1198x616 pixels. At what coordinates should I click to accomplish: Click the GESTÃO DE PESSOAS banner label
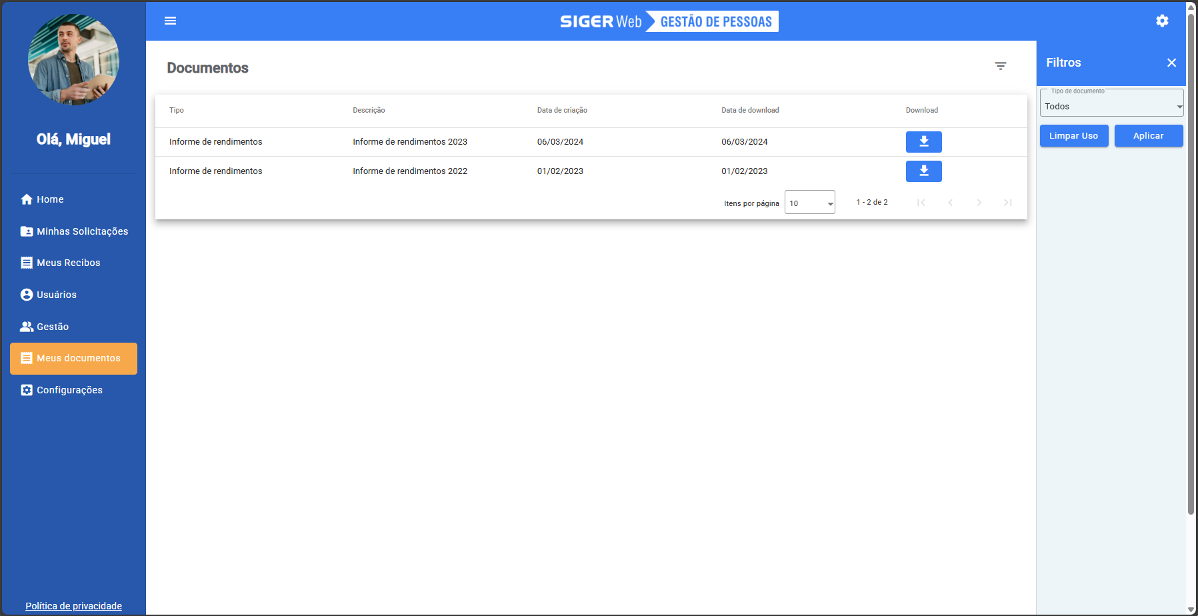pos(716,21)
